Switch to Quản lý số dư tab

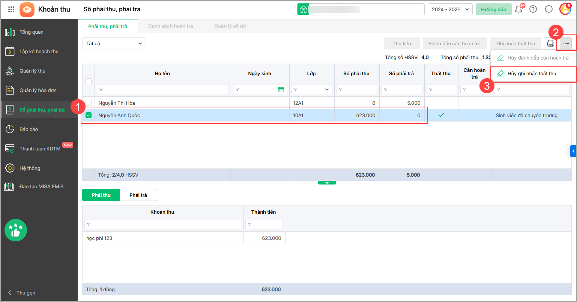(x=230, y=26)
